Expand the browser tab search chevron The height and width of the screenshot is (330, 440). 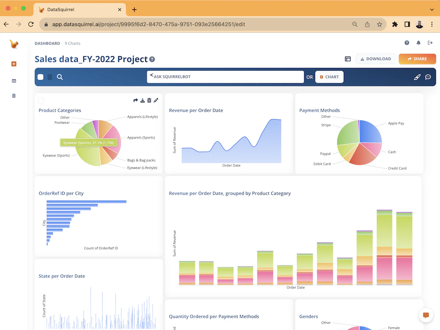click(432, 10)
